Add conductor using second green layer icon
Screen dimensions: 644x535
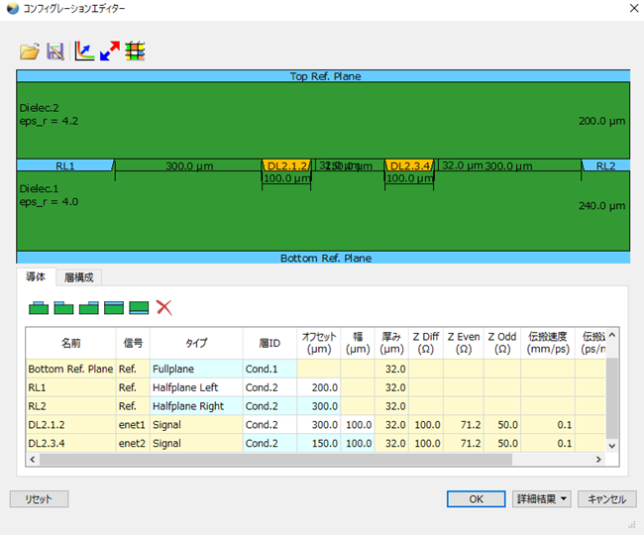[x=63, y=307]
